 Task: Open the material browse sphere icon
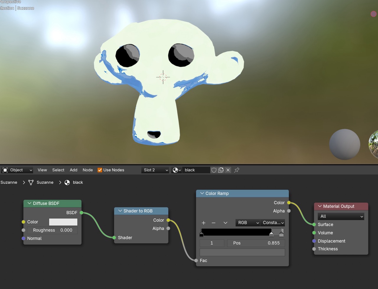point(177,170)
